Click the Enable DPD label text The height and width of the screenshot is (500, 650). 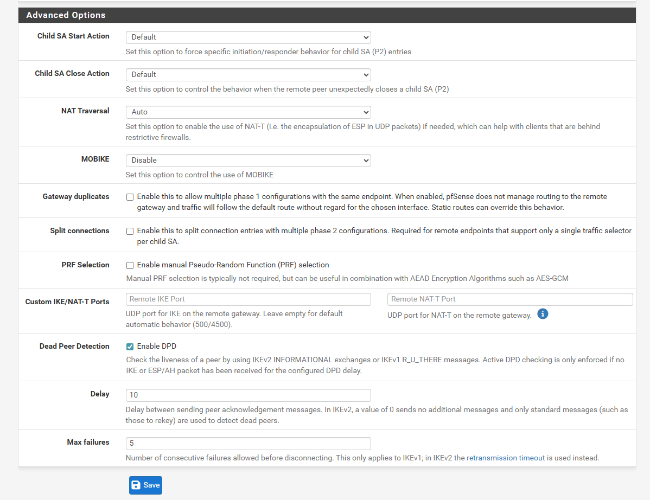[157, 346]
